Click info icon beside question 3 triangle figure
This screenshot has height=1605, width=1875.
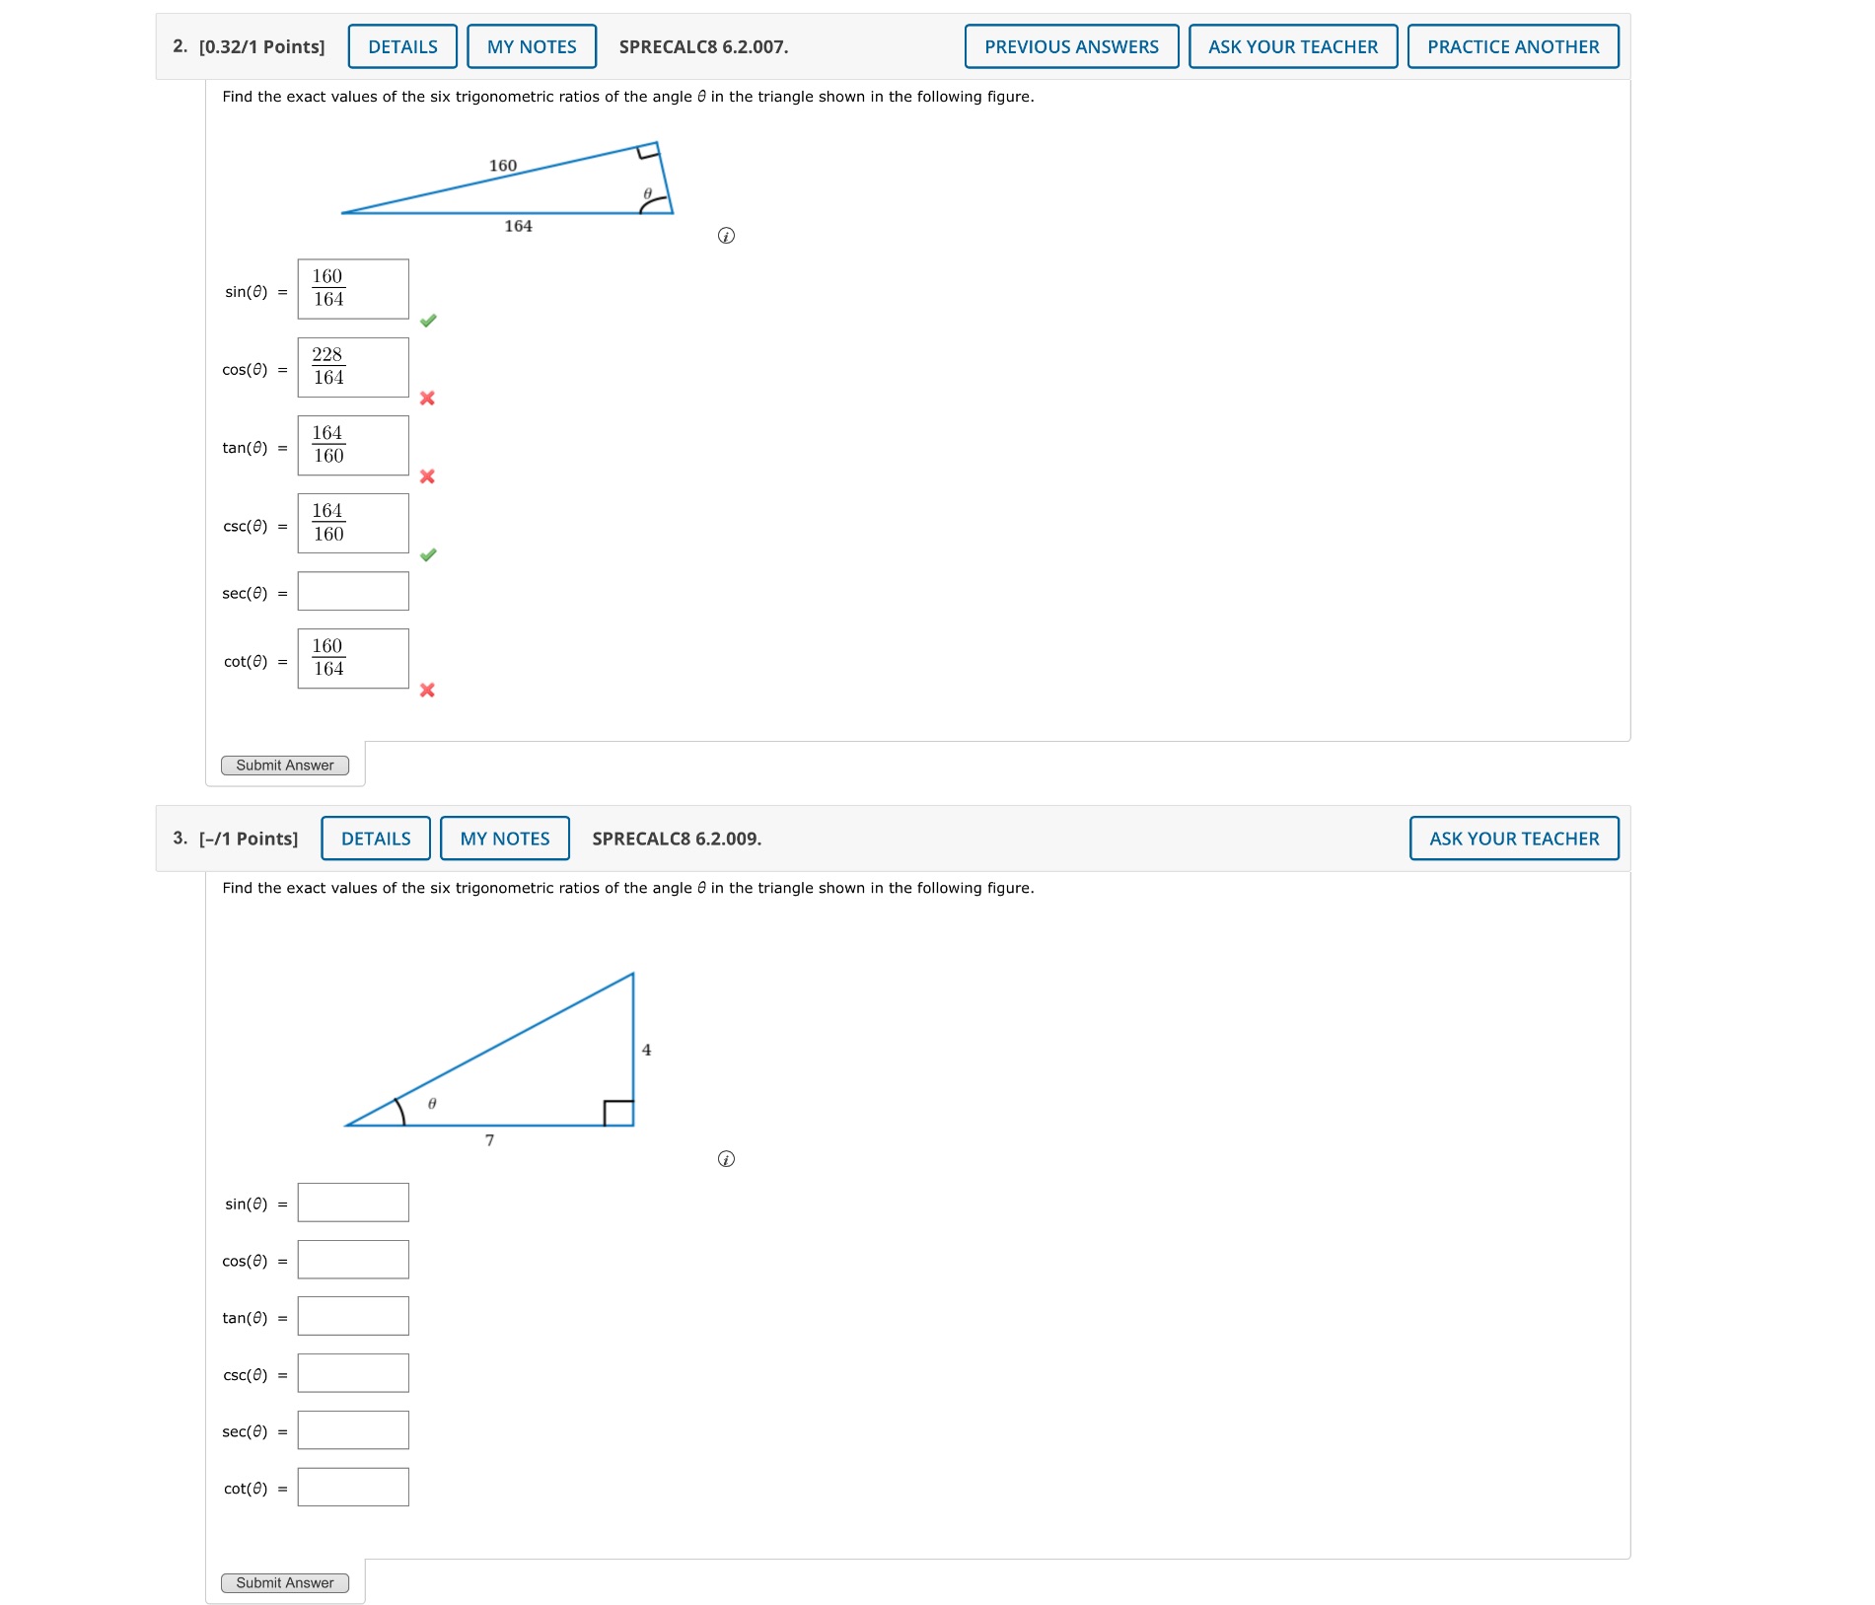(726, 1159)
